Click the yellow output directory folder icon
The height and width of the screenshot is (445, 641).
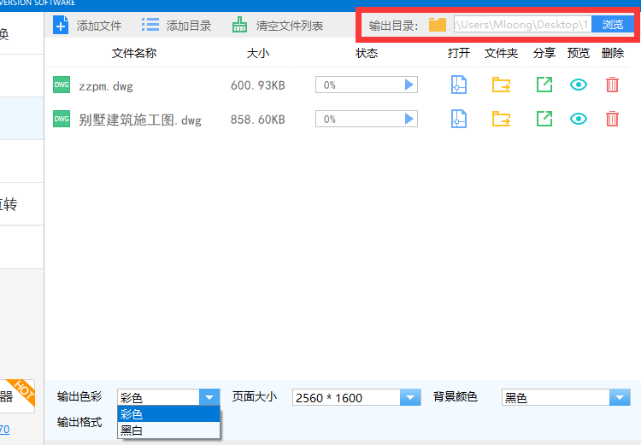pyautogui.click(x=438, y=25)
